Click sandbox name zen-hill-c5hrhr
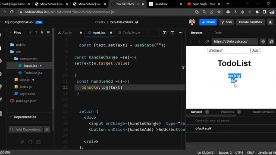276x155 pixels. [122, 22]
